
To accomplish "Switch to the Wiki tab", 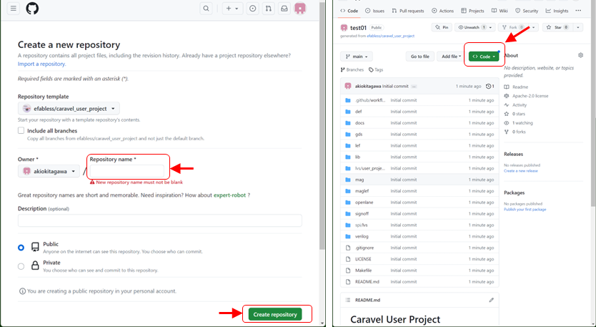I will [x=500, y=11].
